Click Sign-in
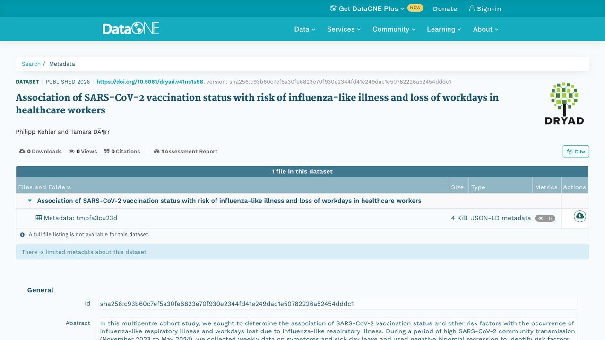 (x=485, y=8)
